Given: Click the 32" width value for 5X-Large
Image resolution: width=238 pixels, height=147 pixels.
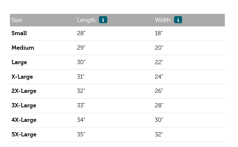Looking at the screenshot, I should 159,134.
